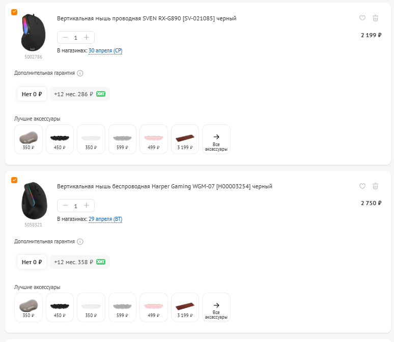The image size is (394, 342).
Task: Remove Harper Gaming WGM-07 with trash icon
Action: coord(375,186)
